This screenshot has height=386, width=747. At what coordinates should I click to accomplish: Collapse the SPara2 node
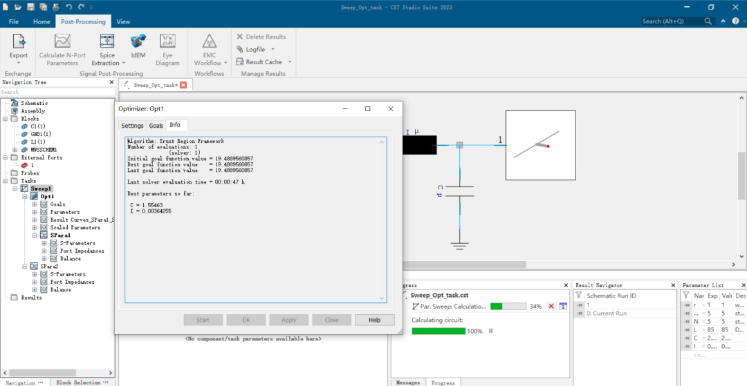pyautogui.click(x=25, y=267)
